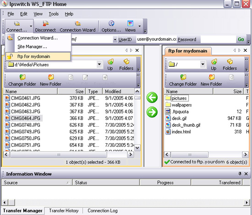Pin the Information Window

click(x=240, y=174)
